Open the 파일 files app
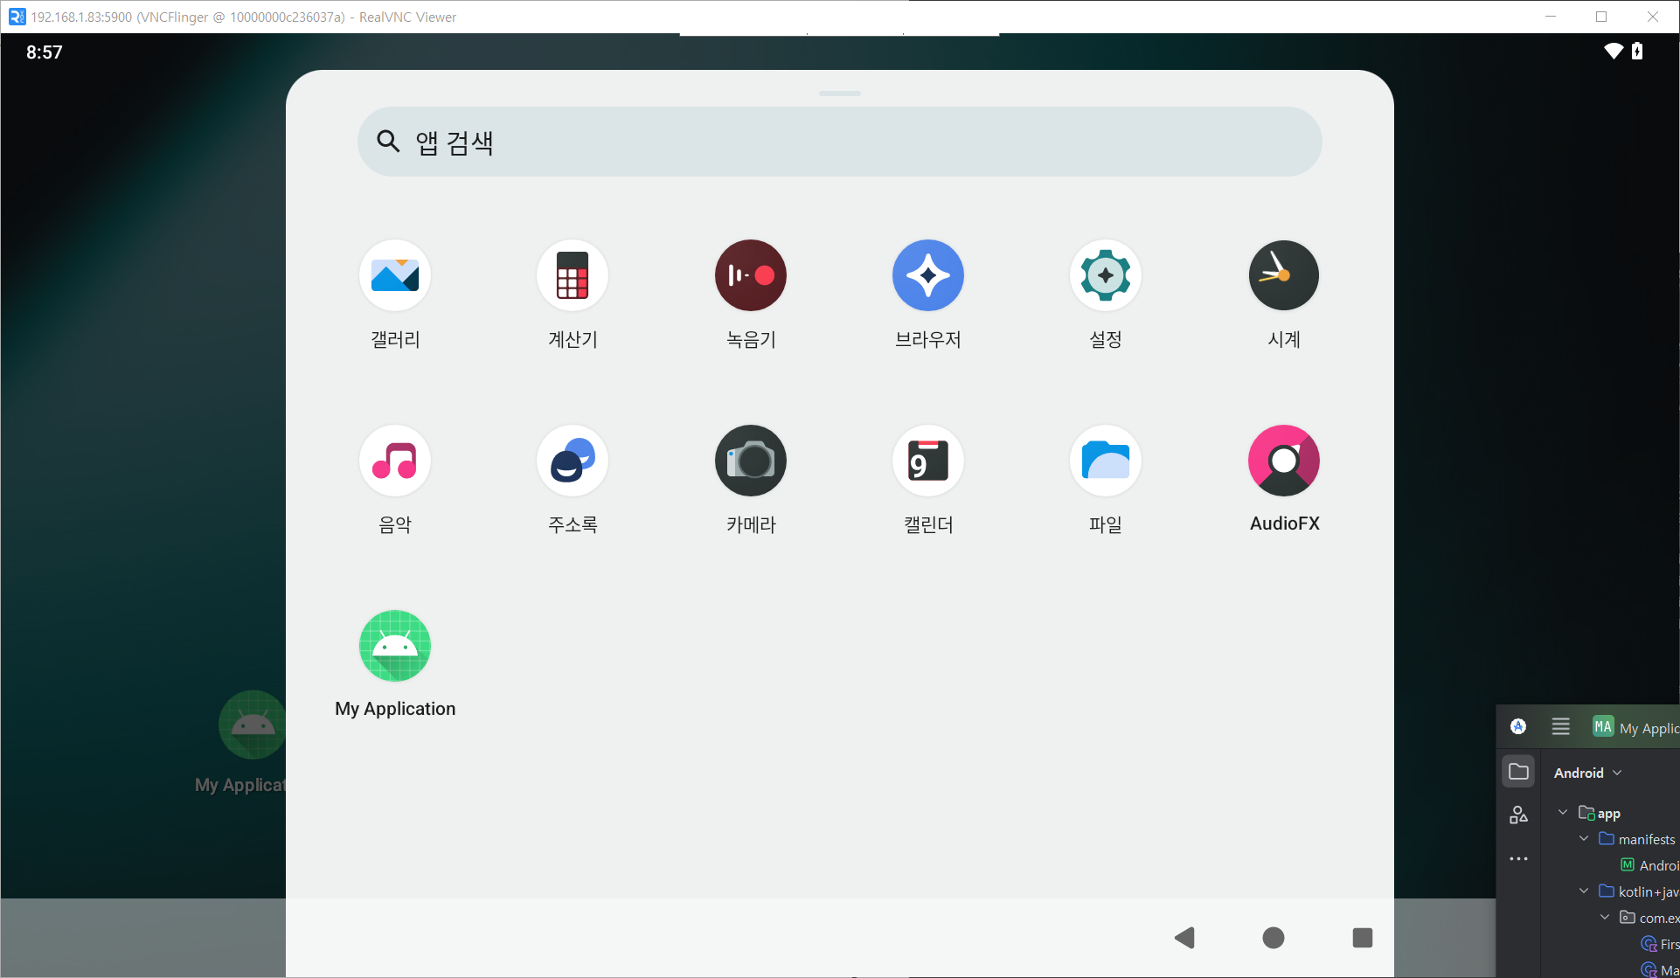This screenshot has height=978, width=1680. [1106, 461]
